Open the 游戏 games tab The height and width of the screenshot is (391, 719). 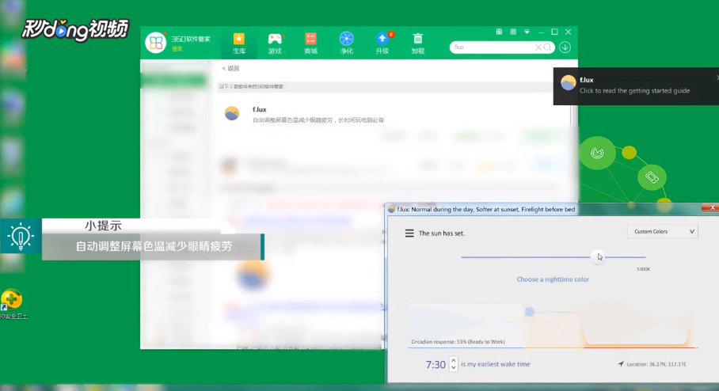(275, 44)
